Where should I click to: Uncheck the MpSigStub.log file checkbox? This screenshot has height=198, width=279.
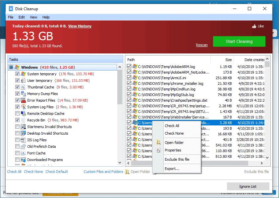pyautogui.click(x=129, y=94)
